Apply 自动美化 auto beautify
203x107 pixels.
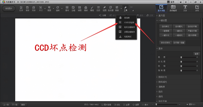165,27
